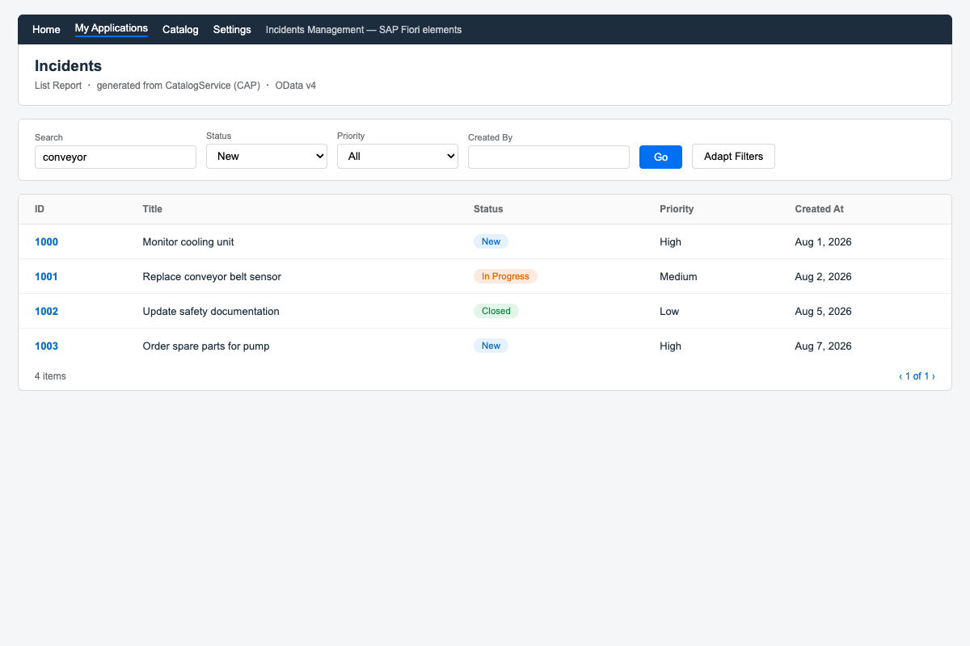This screenshot has height=646, width=970.
Task: Go to Catalog in navigation bar
Action: (x=180, y=29)
